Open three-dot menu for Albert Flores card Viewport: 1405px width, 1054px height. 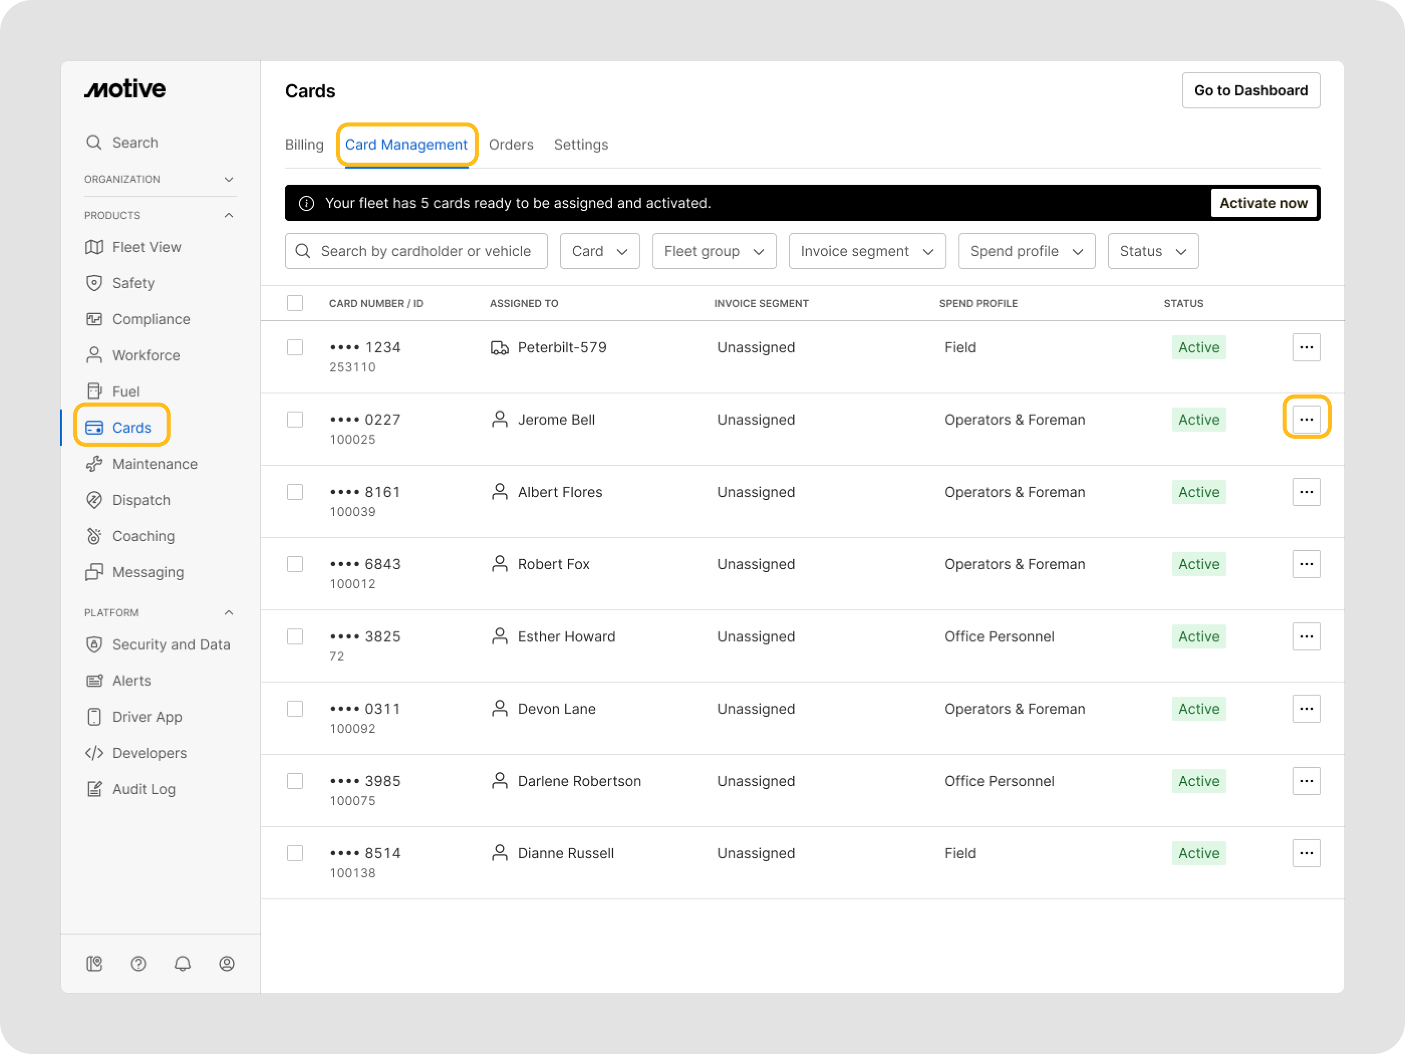(x=1306, y=492)
